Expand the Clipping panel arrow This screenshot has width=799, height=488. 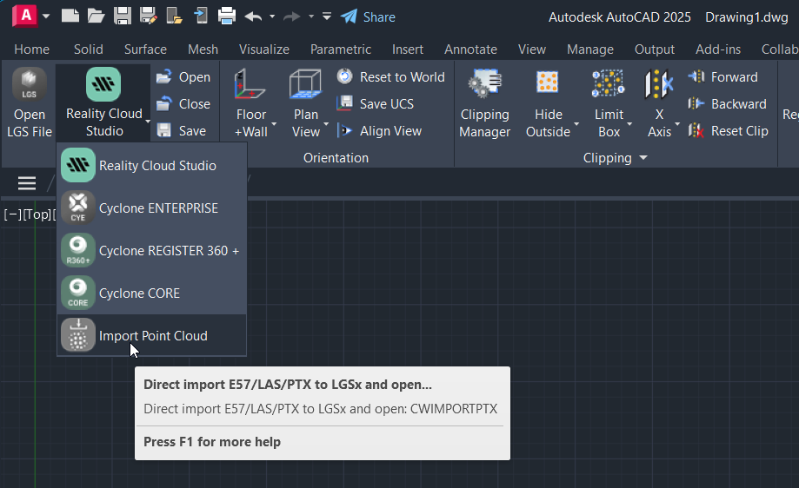pos(643,158)
